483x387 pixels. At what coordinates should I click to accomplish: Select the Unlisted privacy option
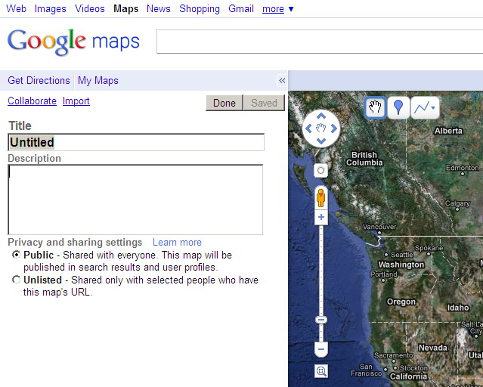[17, 280]
